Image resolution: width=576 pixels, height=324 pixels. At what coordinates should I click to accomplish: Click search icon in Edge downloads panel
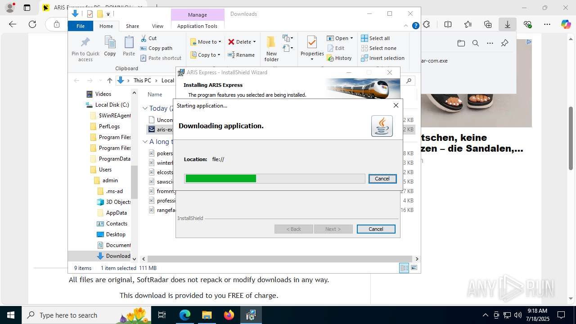(476, 43)
